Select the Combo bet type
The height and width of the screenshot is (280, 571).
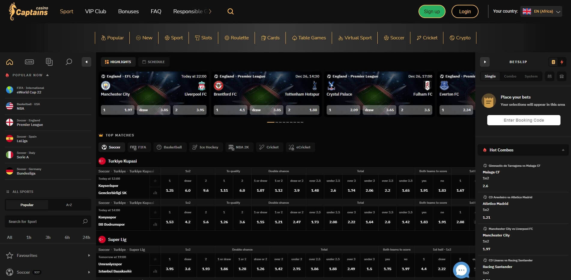pos(510,76)
